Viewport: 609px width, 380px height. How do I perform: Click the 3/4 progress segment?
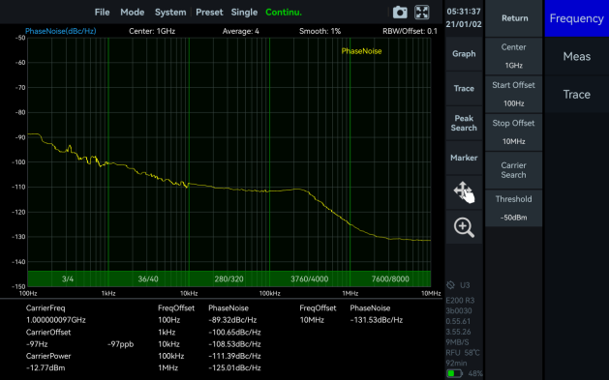click(x=68, y=278)
